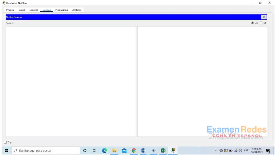Enable the Top checkbox
Screen dimensions: 275x156
(5, 142)
